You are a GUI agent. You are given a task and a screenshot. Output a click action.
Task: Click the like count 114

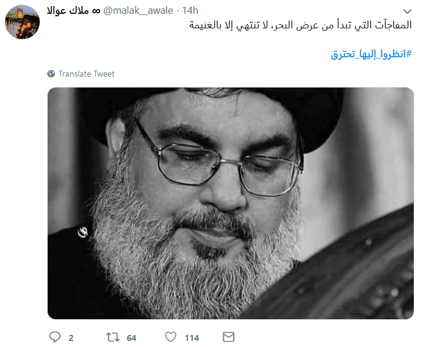(192, 338)
